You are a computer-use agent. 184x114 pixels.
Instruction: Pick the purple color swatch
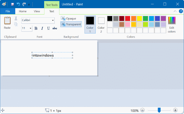163,18
